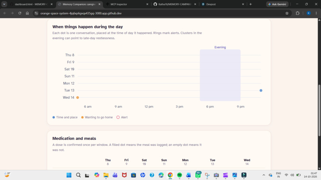Switch input language ENG IN

[278, 175]
